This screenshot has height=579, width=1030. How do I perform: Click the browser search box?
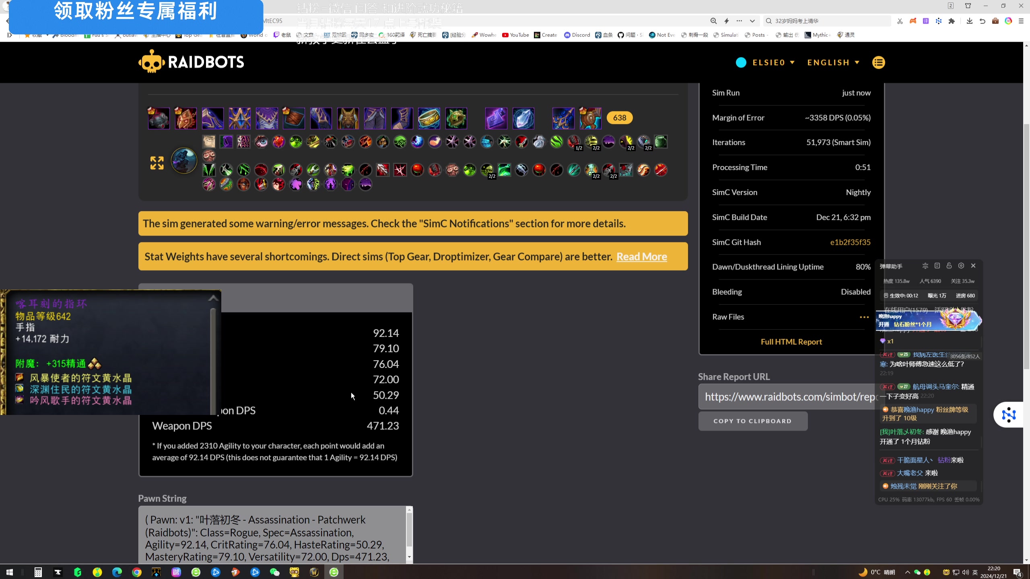click(827, 21)
